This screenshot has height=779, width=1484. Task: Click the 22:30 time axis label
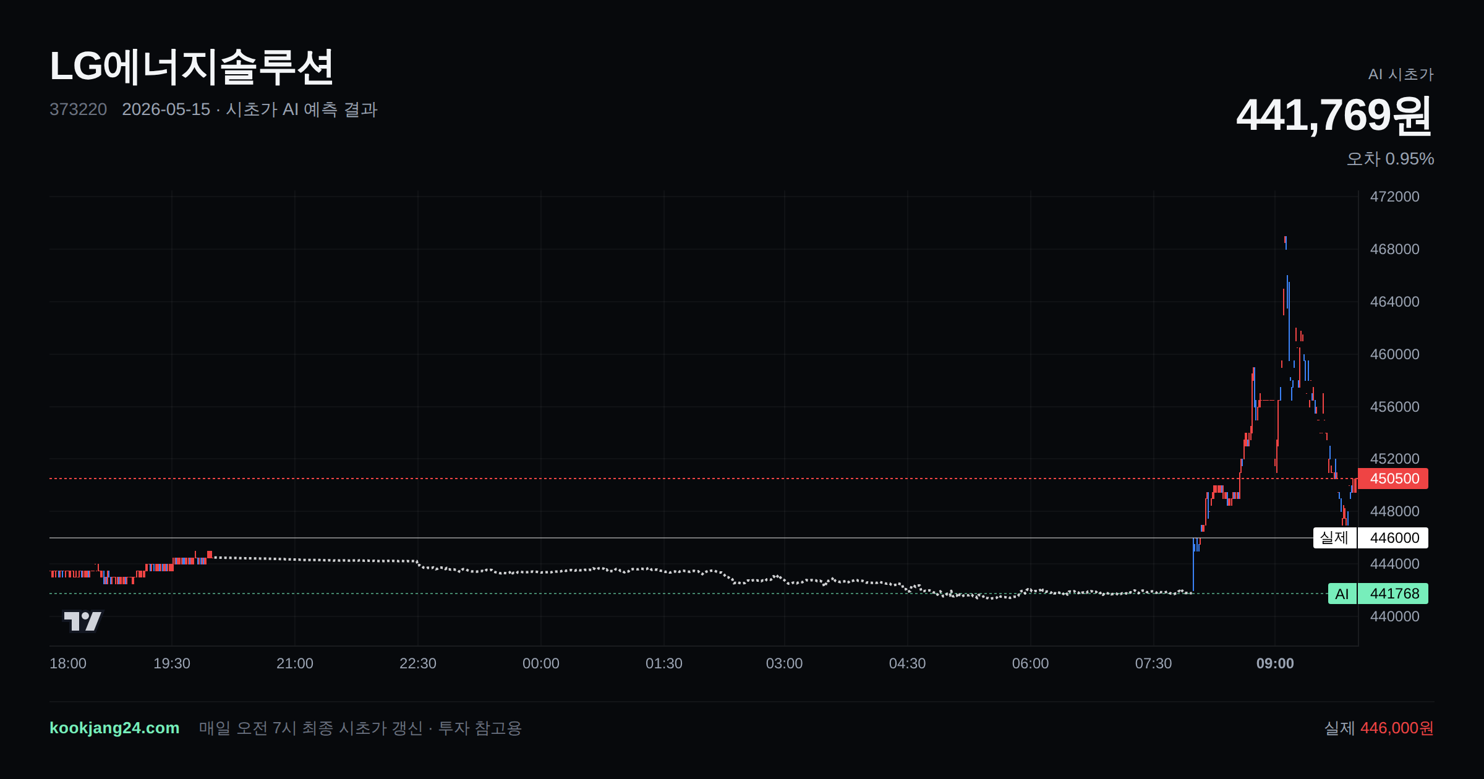pyautogui.click(x=418, y=663)
